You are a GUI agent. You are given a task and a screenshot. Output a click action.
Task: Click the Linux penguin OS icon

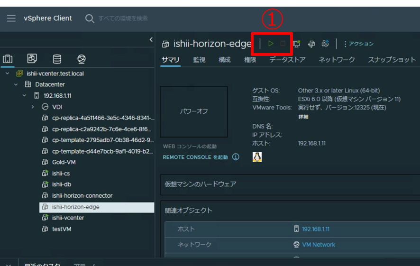tap(257, 157)
